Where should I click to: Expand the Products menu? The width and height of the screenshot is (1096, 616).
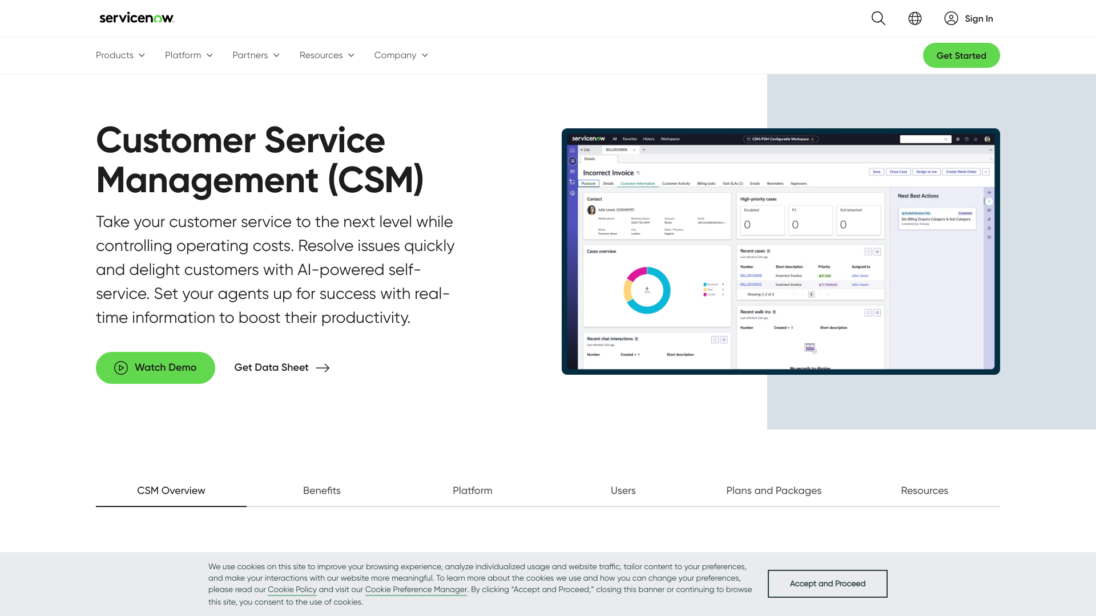pos(120,55)
